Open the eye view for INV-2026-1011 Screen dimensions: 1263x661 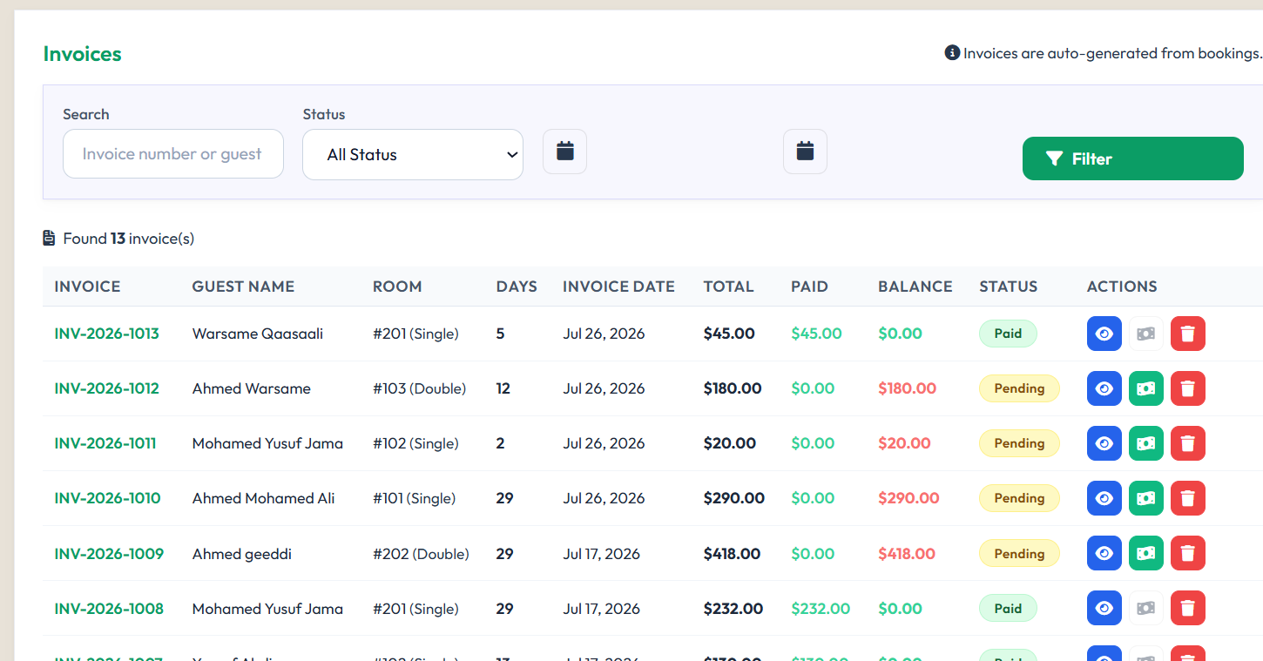[1104, 443]
